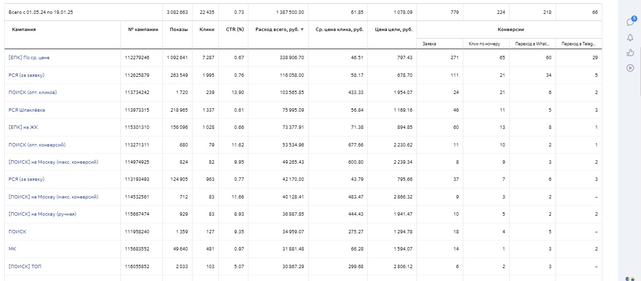Click the Кампания column header
The height and width of the screenshot is (281, 641).
23,30
